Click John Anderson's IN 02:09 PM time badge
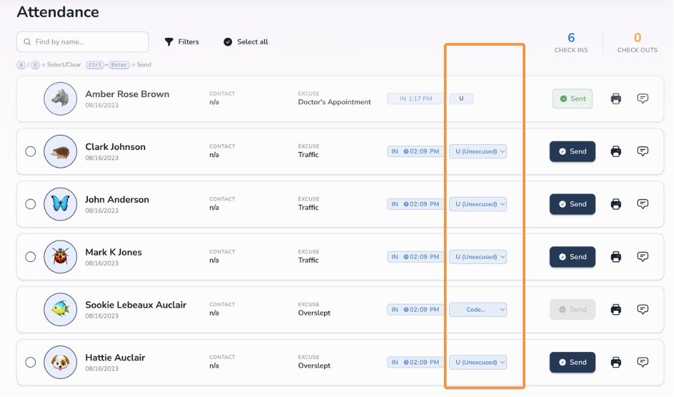The height and width of the screenshot is (397, 674). click(x=415, y=204)
